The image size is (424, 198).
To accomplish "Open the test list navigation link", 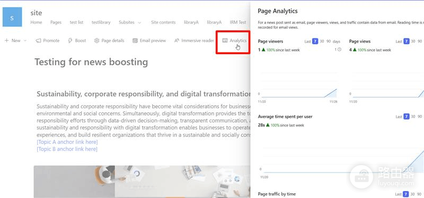I will click(76, 22).
